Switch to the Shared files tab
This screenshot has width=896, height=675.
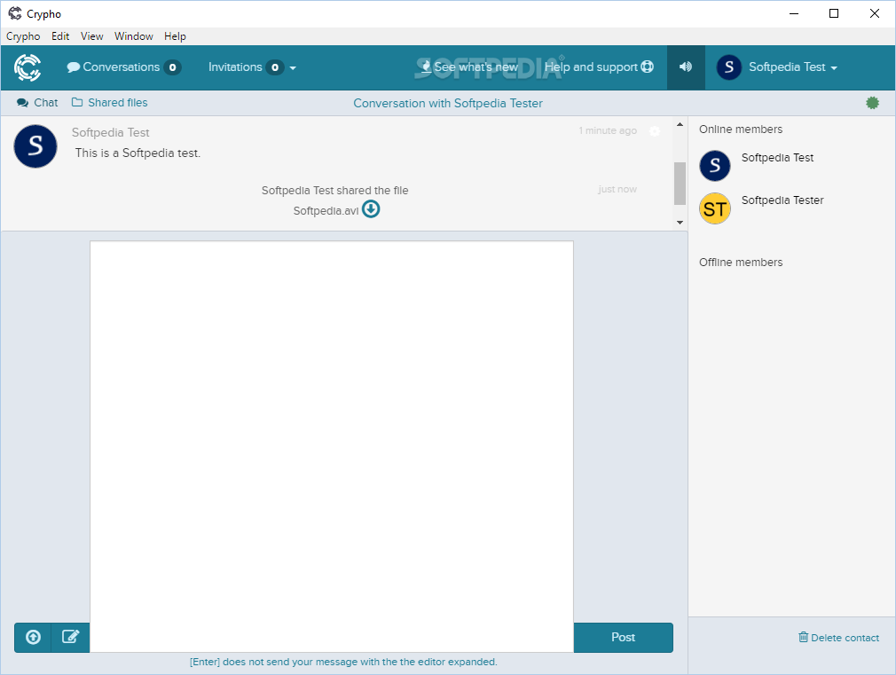coord(110,103)
